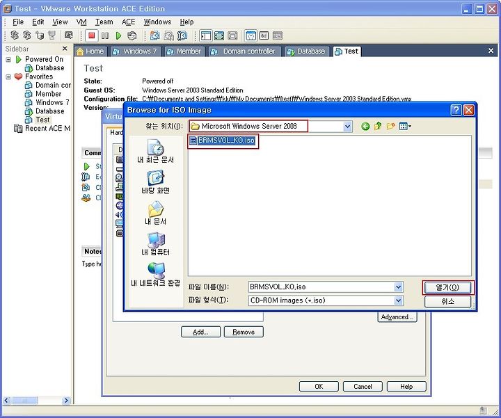
Task: Click the Back arrow in Browse dialog
Action: pyautogui.click(x=365, y=127)
